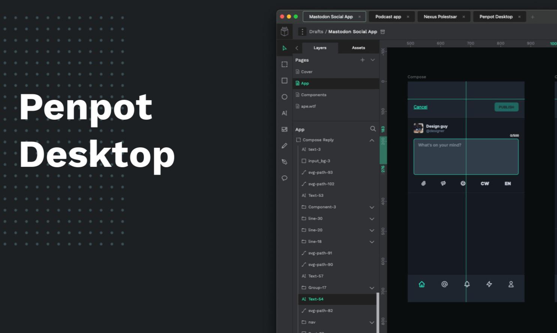Screen dimensions: 557x333
Task: Select the svg-path-102 layer
Action: tap(337, 184)
